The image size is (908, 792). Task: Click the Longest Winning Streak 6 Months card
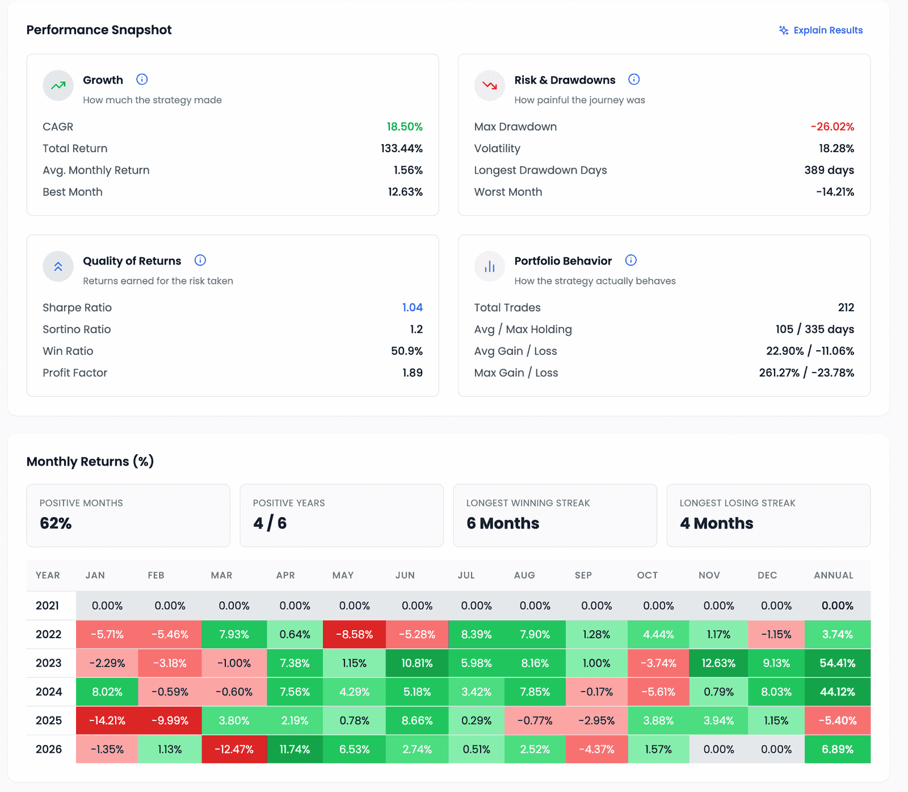(555, 516)
